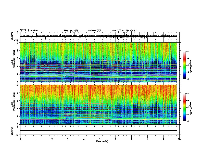Click the time axis tick label "3"
Viewport: 202px width, 156px height.
68,139
